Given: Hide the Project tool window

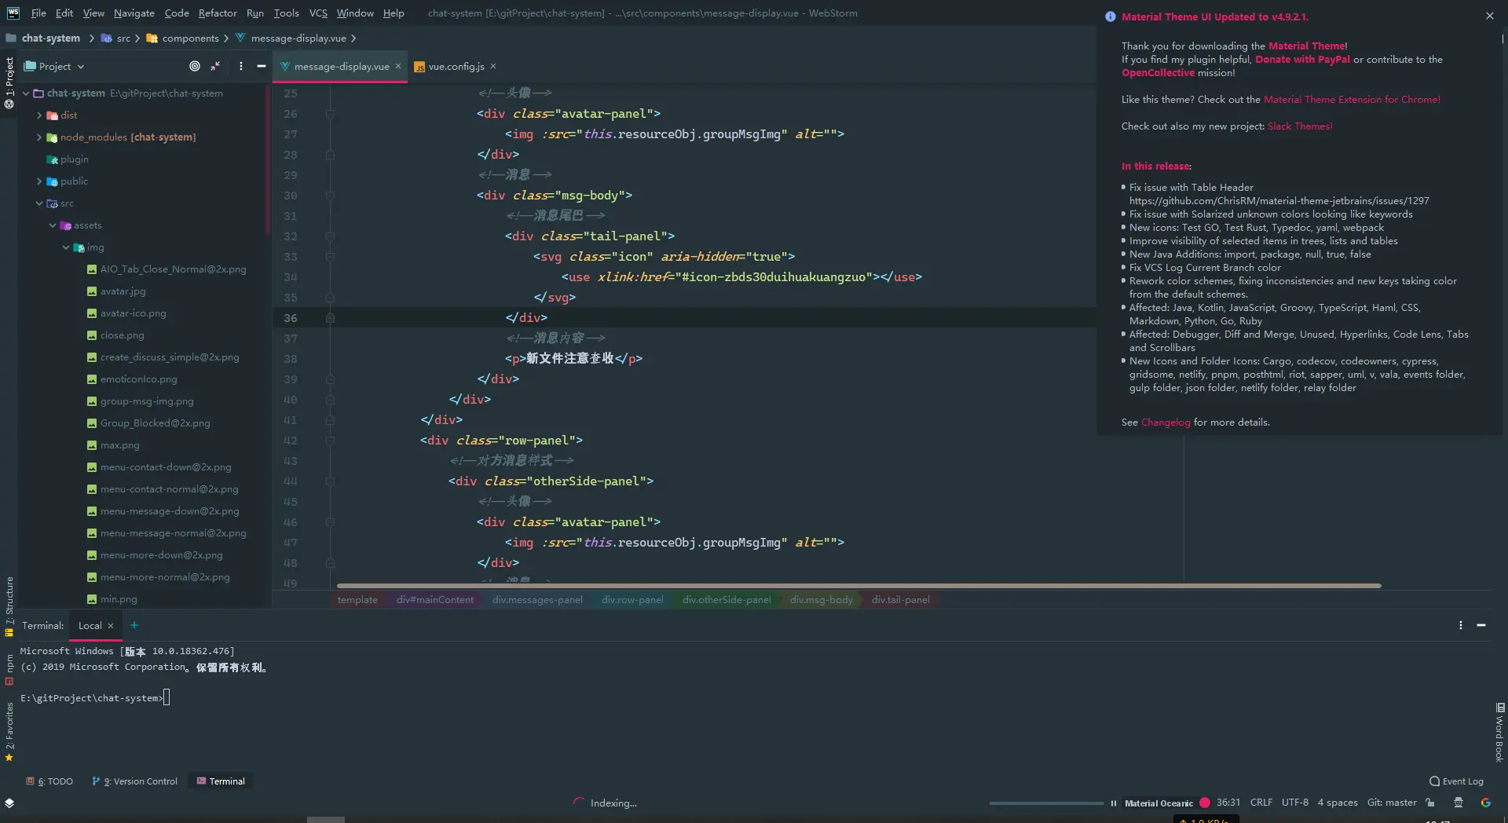Looking at the screenshot, I should click(262, 66).
